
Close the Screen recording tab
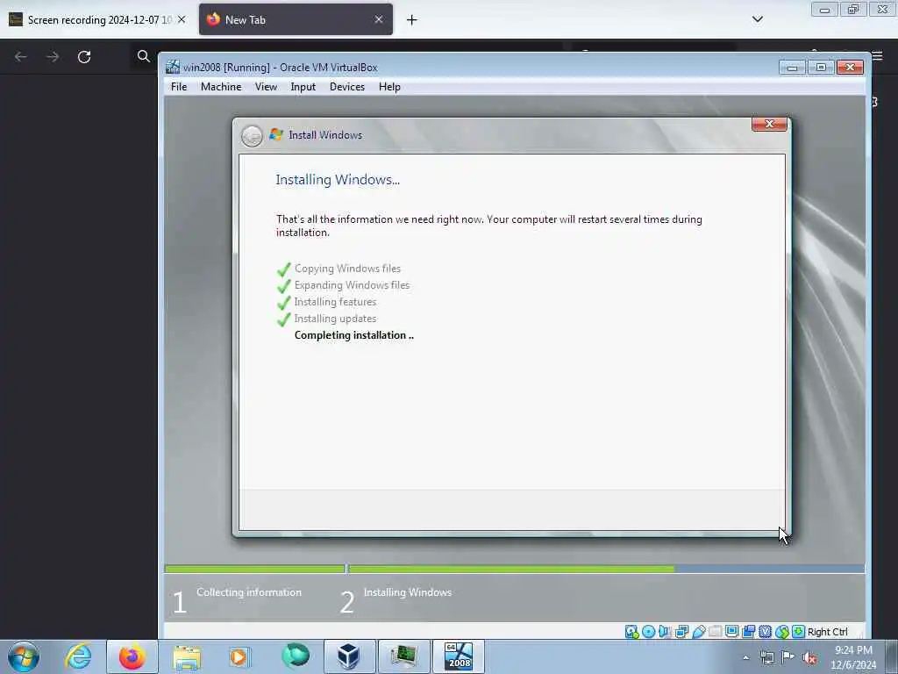[x=182, y=19]
